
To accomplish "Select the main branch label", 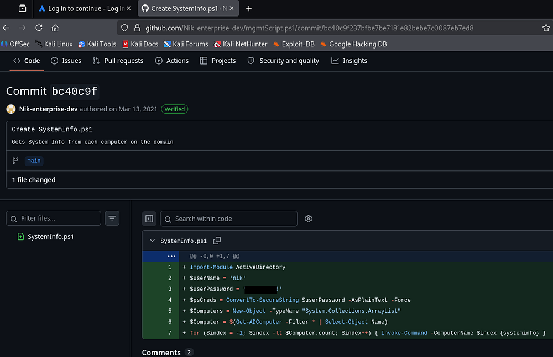I will [x=34, y=161].
